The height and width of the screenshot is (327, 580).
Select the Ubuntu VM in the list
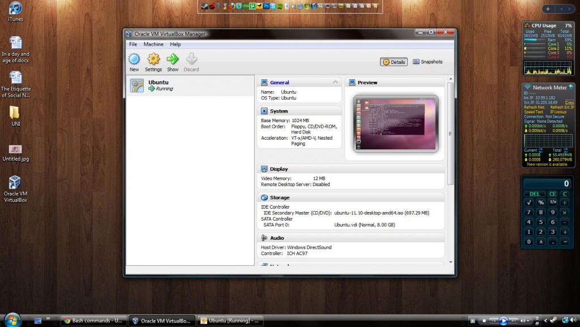click(x=190, y=85)
